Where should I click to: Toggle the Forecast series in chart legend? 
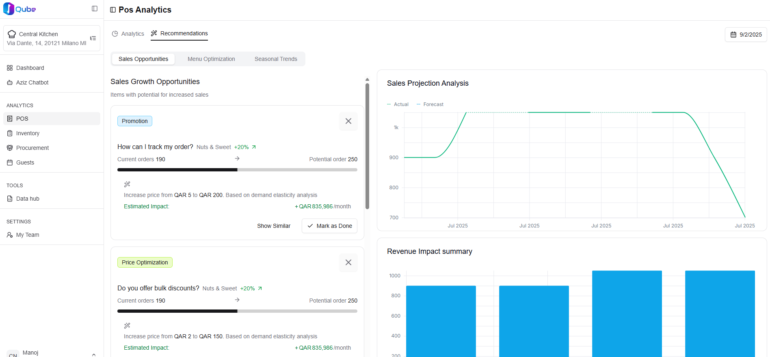pos(430,104)
